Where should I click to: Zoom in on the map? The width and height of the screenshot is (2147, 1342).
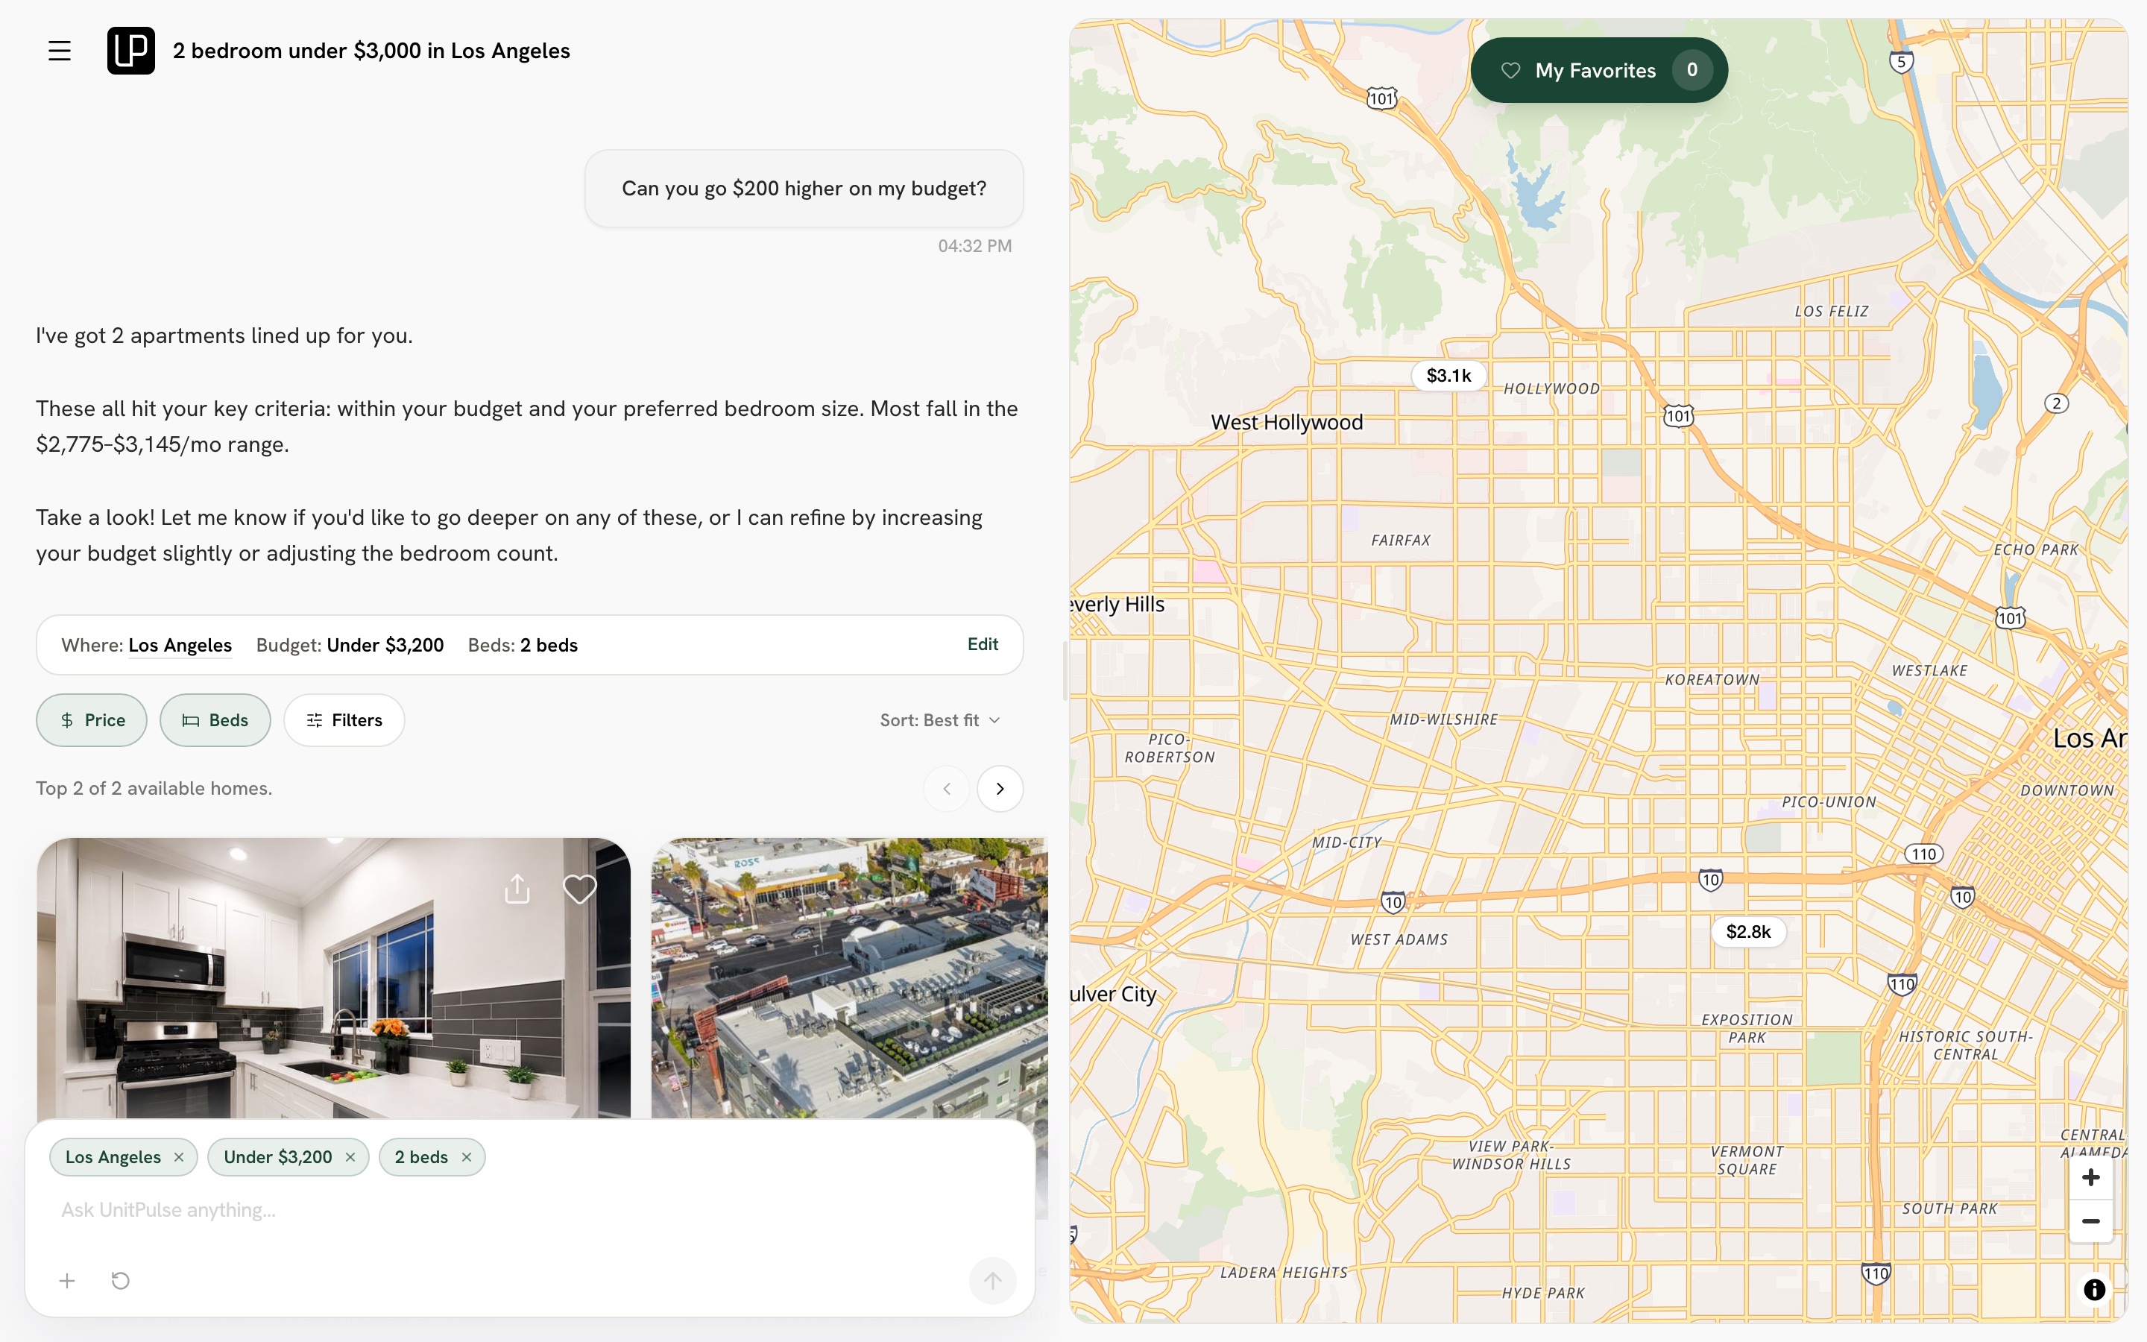2091,1178
